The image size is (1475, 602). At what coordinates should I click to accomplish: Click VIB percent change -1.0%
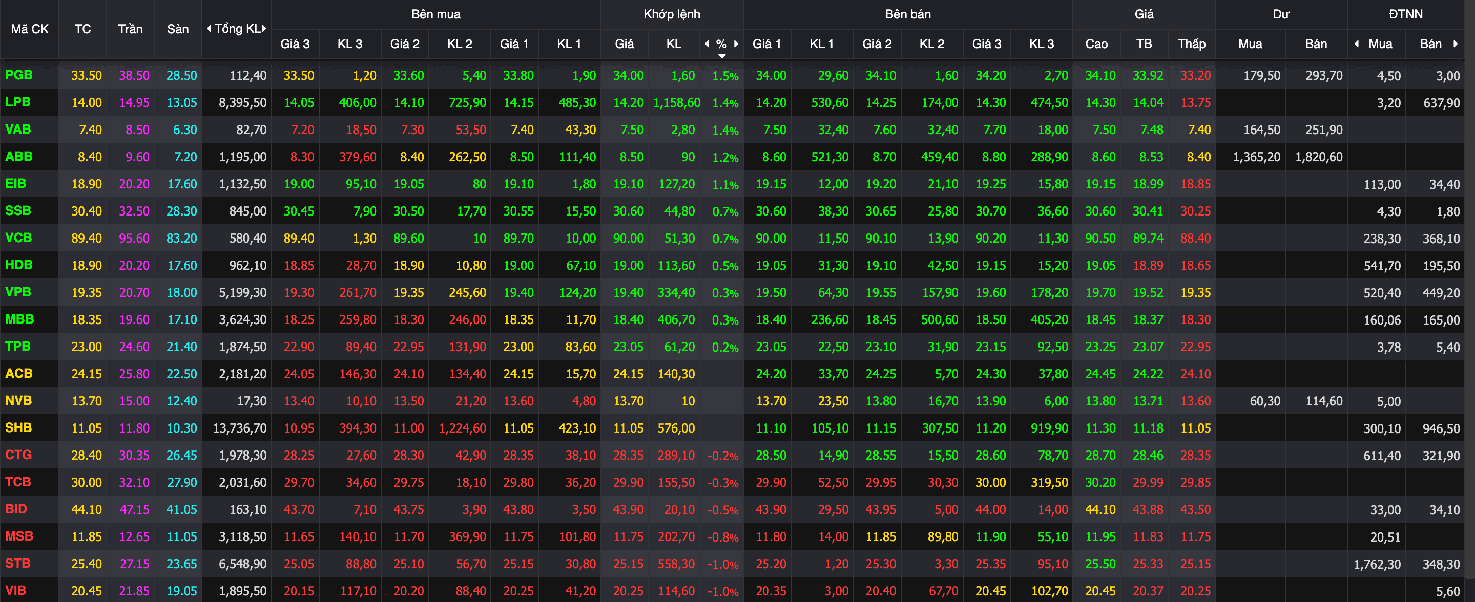(722, 591)
